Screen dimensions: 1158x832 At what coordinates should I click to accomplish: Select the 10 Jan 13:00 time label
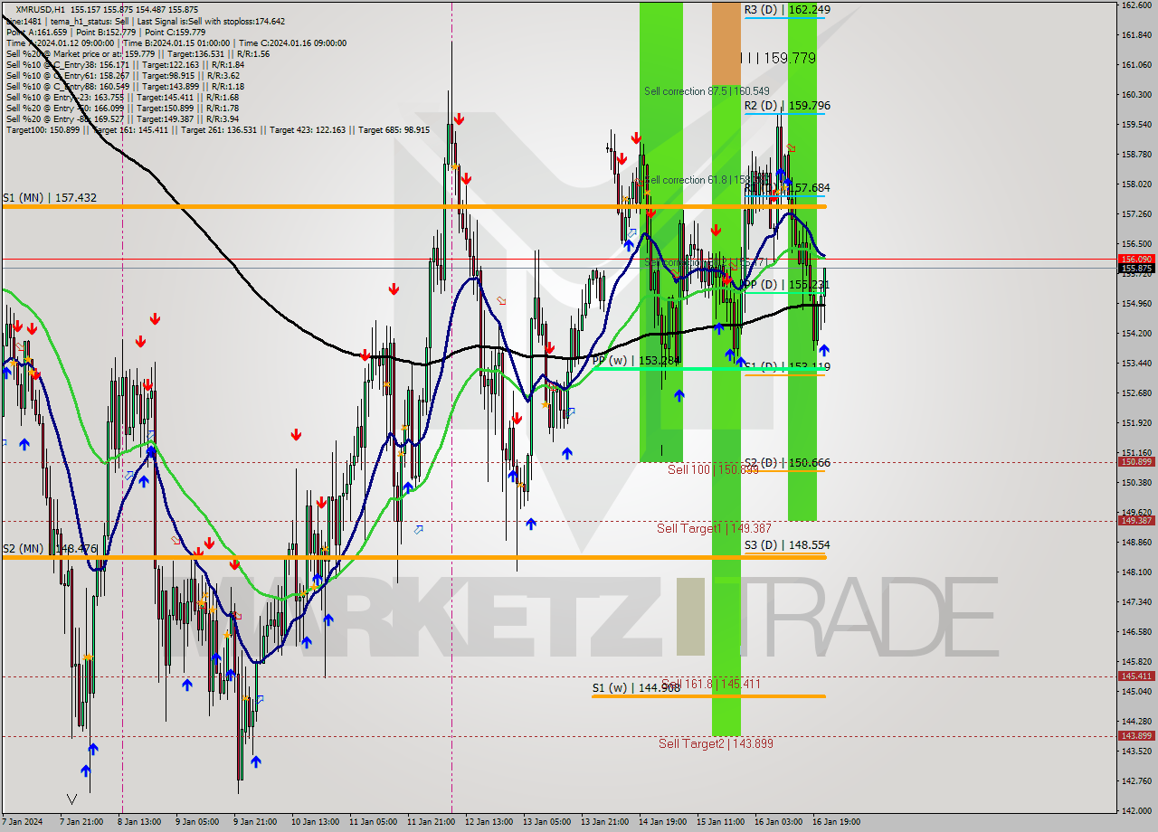314,822
